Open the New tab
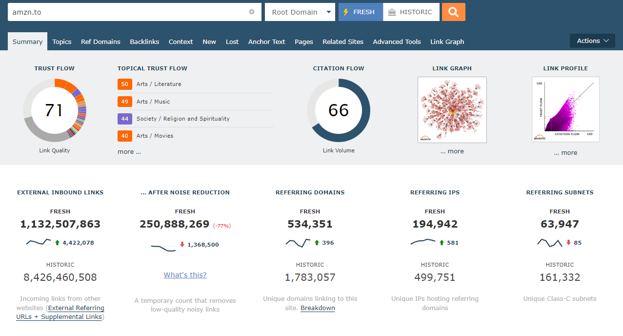The width and height of the screenshot is (623, 336). pyautogui.click(x=209, y=42)
